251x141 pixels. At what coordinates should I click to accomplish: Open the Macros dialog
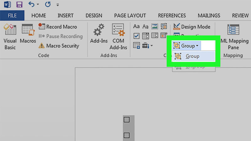click(x=28, y=34)
